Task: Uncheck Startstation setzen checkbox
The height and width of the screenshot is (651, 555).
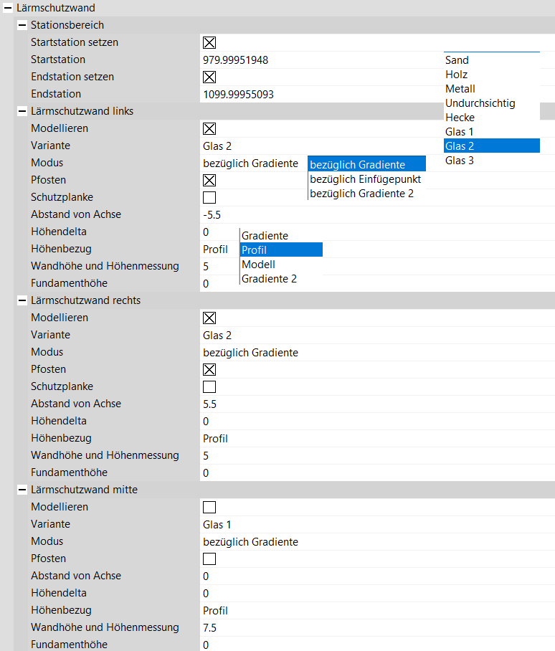Action: [209, 42]
